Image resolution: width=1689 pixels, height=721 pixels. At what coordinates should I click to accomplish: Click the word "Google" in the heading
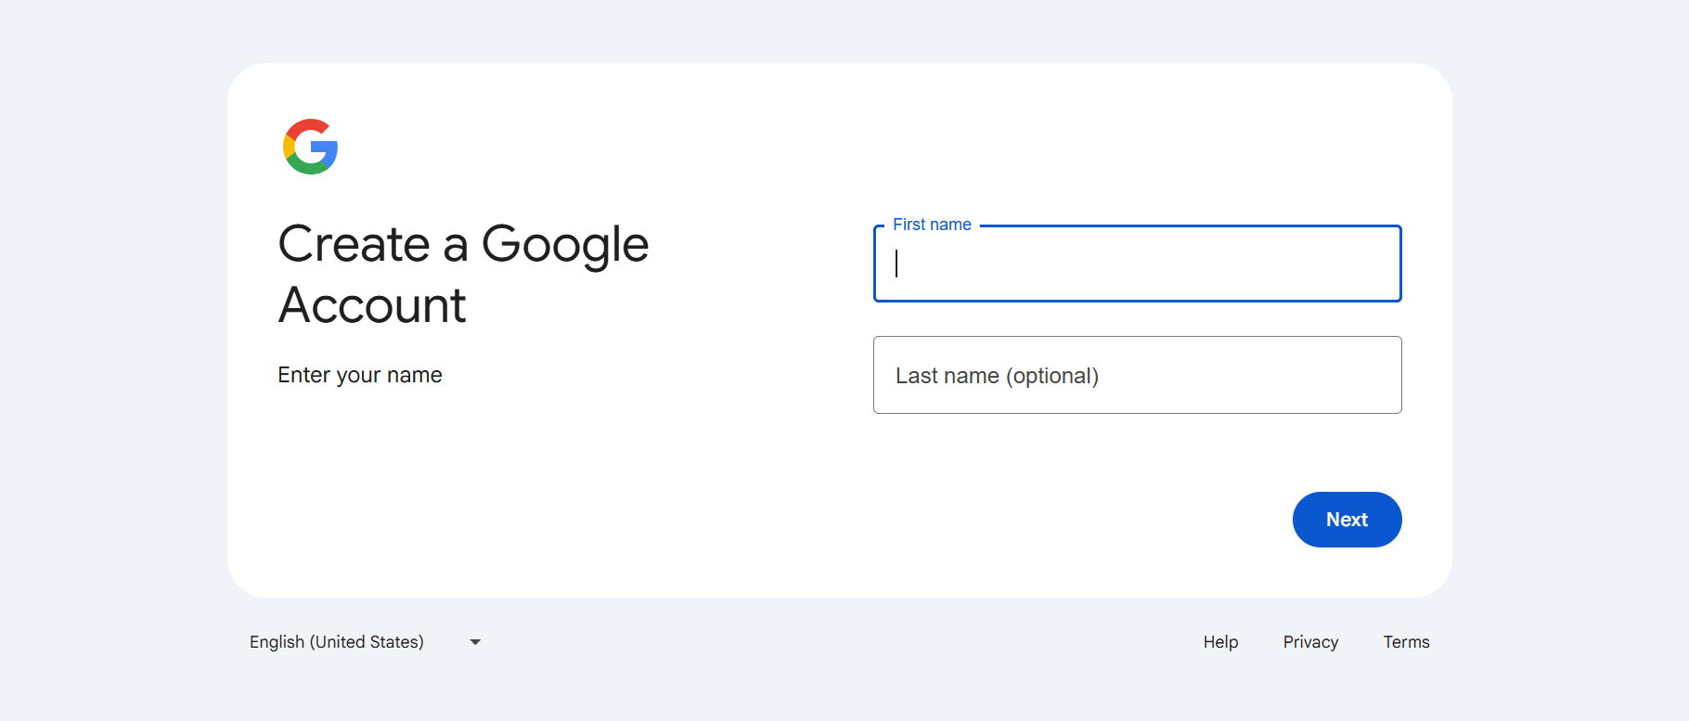point(564,245)
